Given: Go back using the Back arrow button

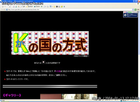Looking at the screenshot, I should [4, 7].
